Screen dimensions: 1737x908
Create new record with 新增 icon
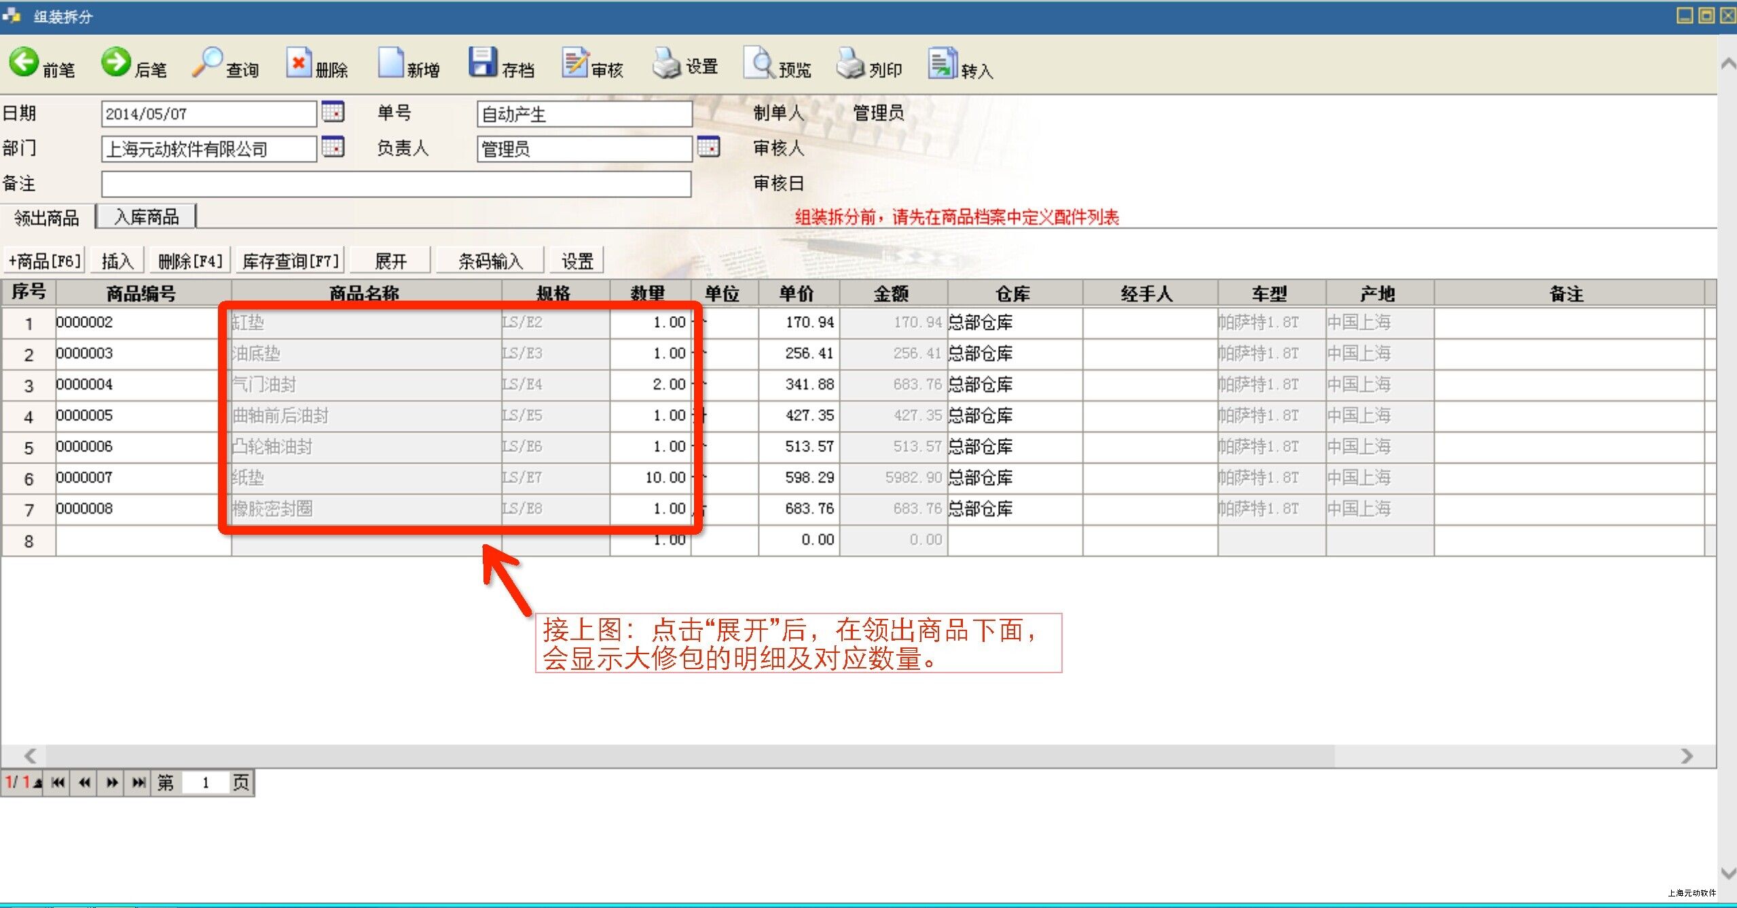(x=390, y=63)
